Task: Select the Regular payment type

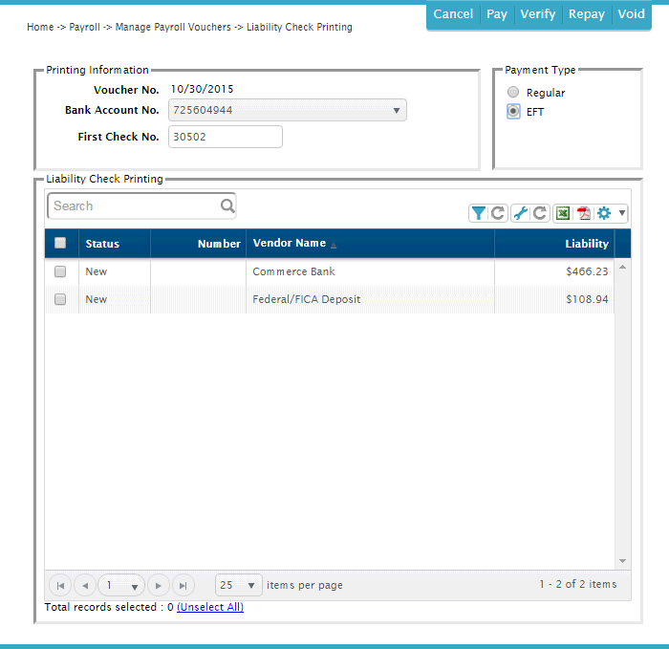Action: coord(513,92)
